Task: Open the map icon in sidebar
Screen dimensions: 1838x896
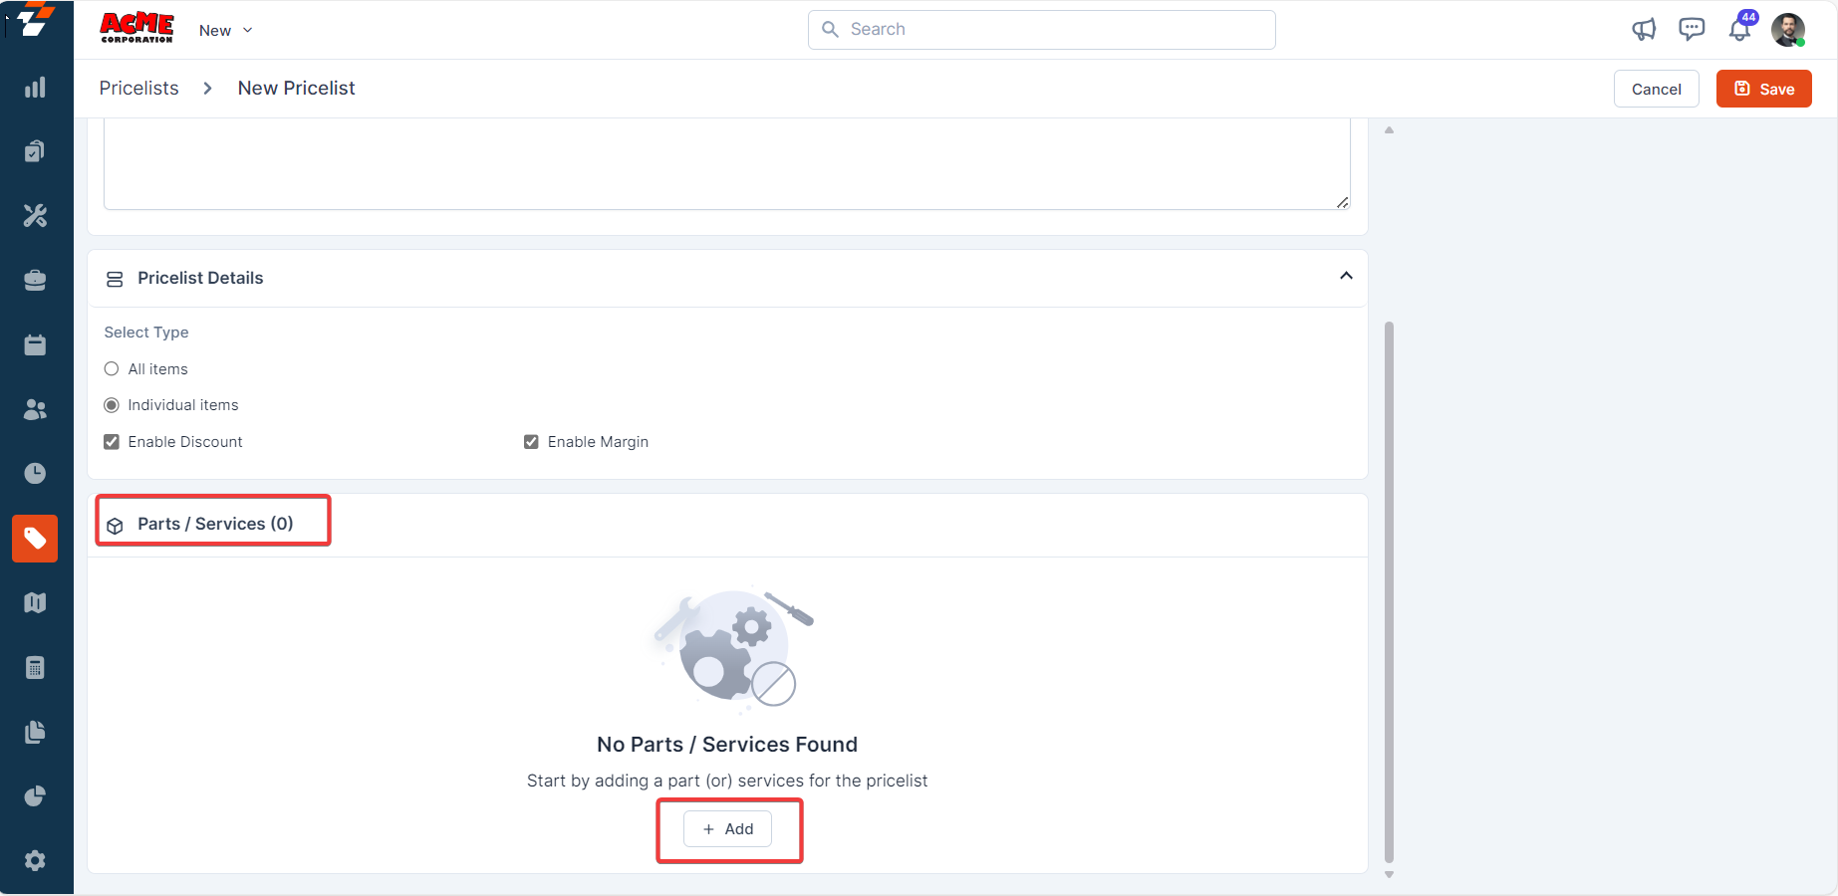Action: coord(35,602)
